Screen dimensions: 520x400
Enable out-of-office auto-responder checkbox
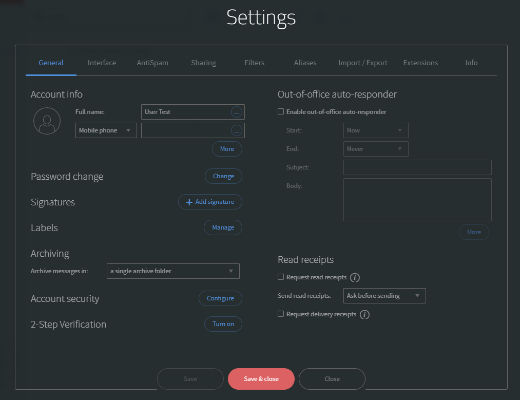pyautogui.click(x=281, y=111)
